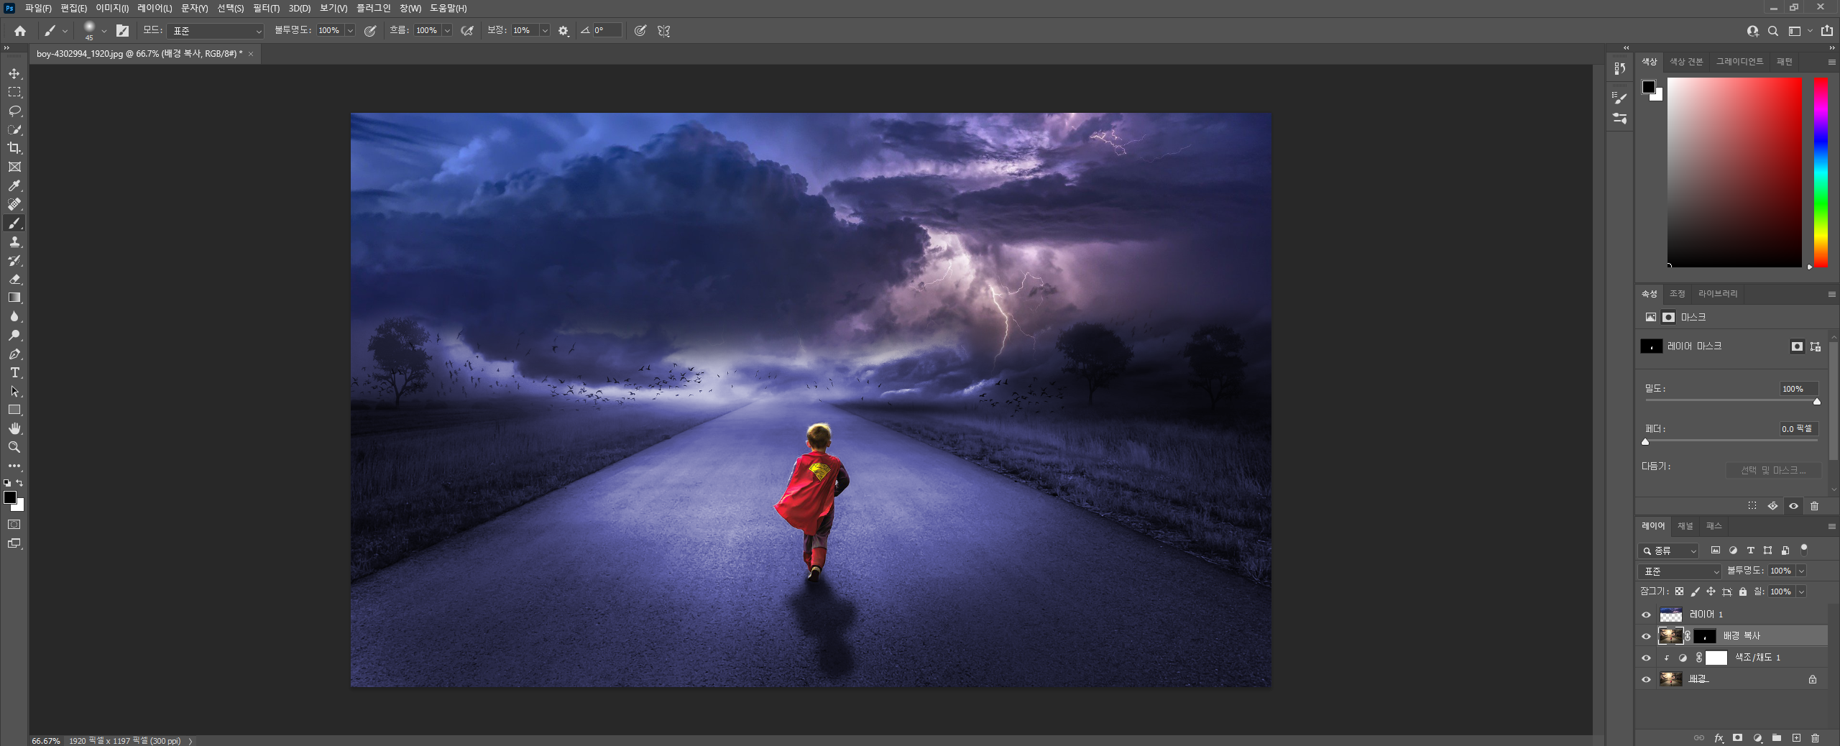Open layer opacity dropdown arrow
This screenshot has width=1840, height=746.
pyautogui.click(x=1801, y=571)
